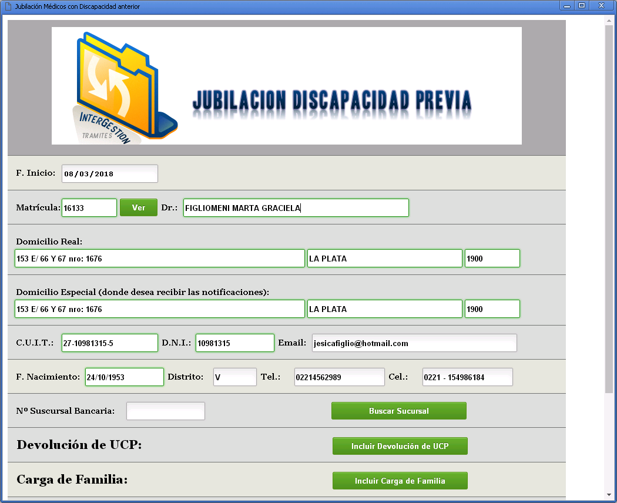The height and width of the screenshot is (503, 617).
Task: Click the Dr. name field FIGLIOMENI MARTA GRACIELA
Action: [x=296, y=208]
